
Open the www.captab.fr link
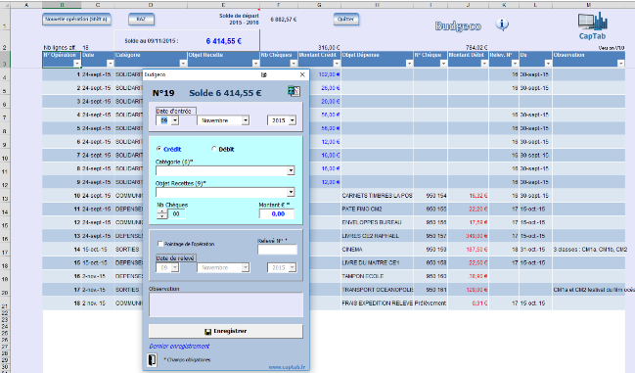(x=287, y=367)
